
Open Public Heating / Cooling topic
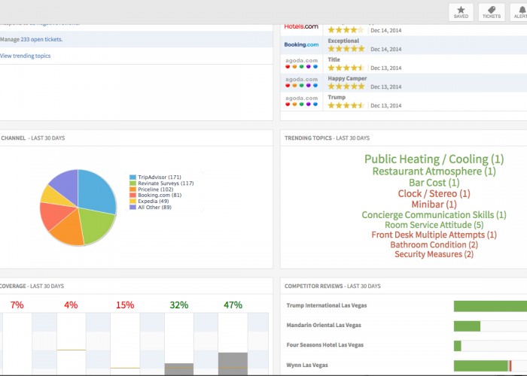[434, 159]
